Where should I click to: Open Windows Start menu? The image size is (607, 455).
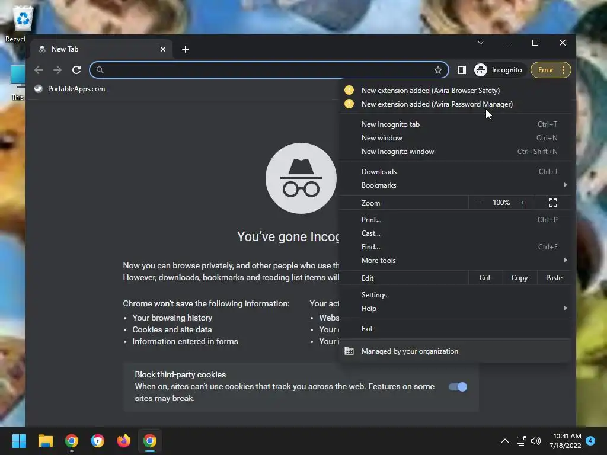[19, 441]
